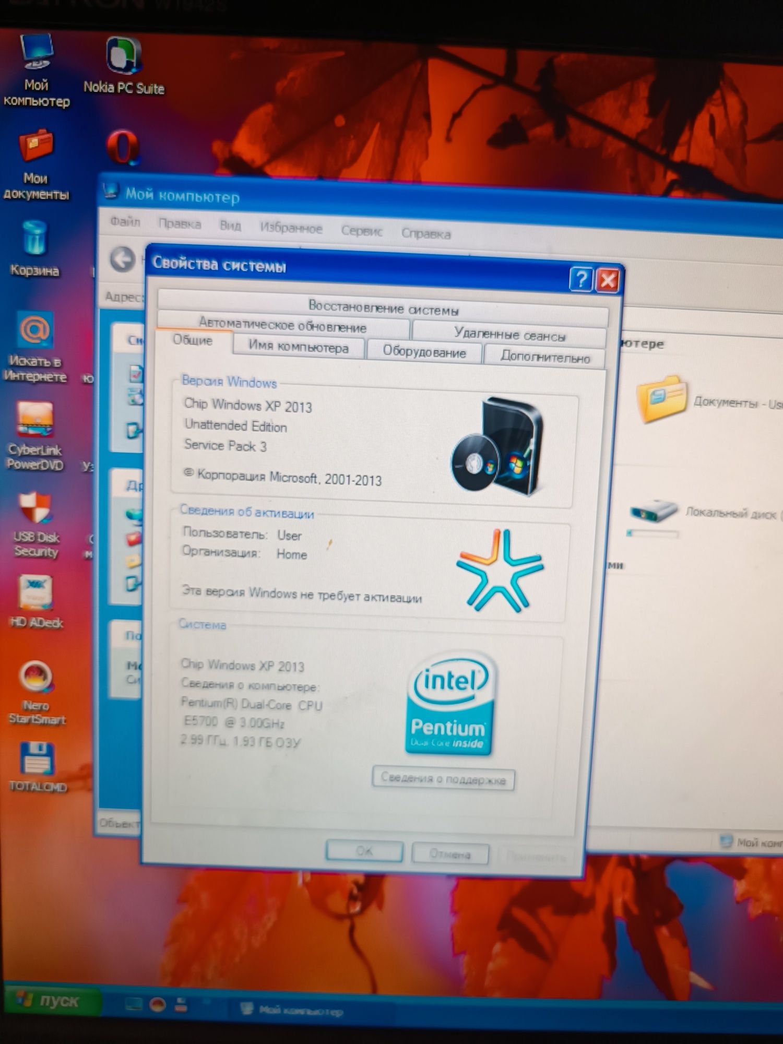Click the Отмена button
783x1044 pixels.
[450, 854]
